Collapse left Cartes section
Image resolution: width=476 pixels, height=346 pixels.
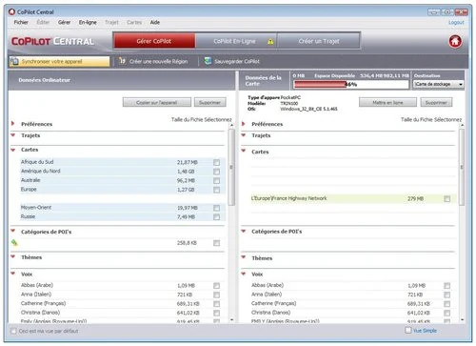[13, 150]
